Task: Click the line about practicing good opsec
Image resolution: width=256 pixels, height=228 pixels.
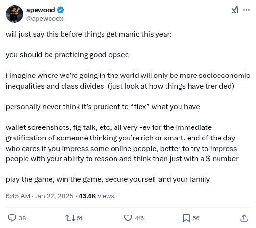Action: coord(67,55)
